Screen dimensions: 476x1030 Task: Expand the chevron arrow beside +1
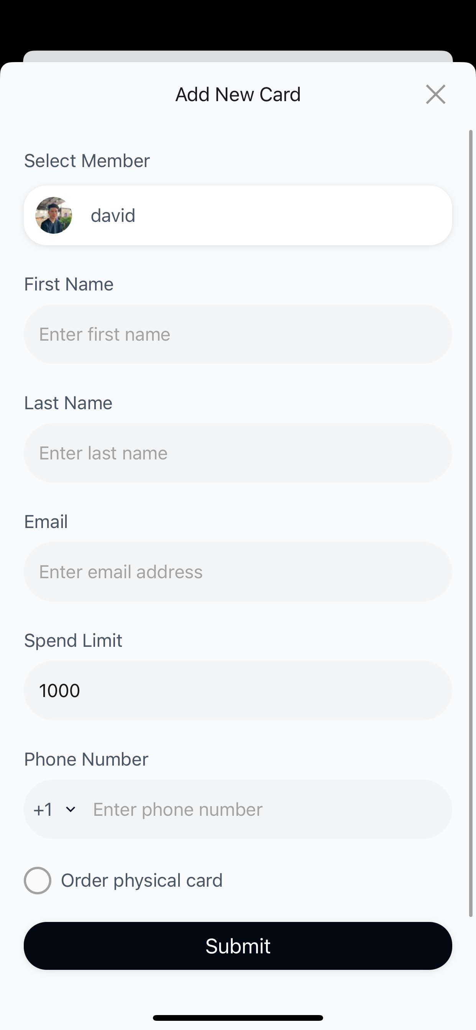tap(71, 810)
